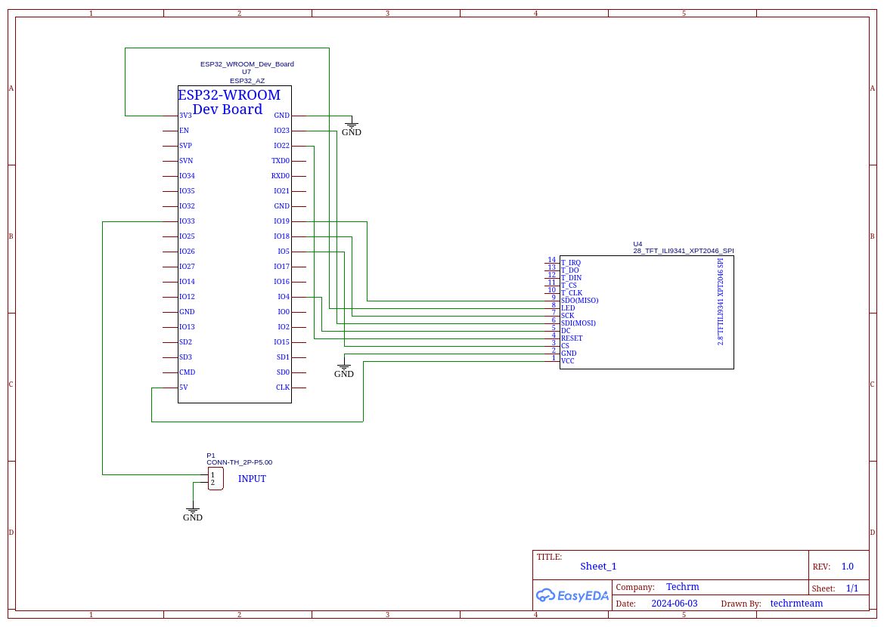
Task: Select the "SDI(MOSI)" pin label
Action: [x=578, y=323]
